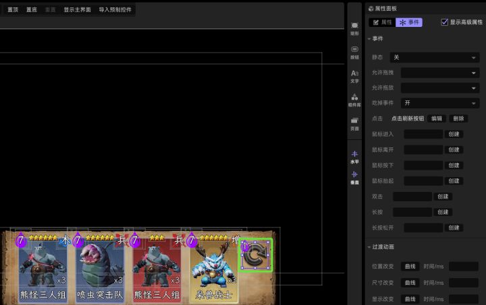Click the 位置改变 时间/ms field

point(464,267)
